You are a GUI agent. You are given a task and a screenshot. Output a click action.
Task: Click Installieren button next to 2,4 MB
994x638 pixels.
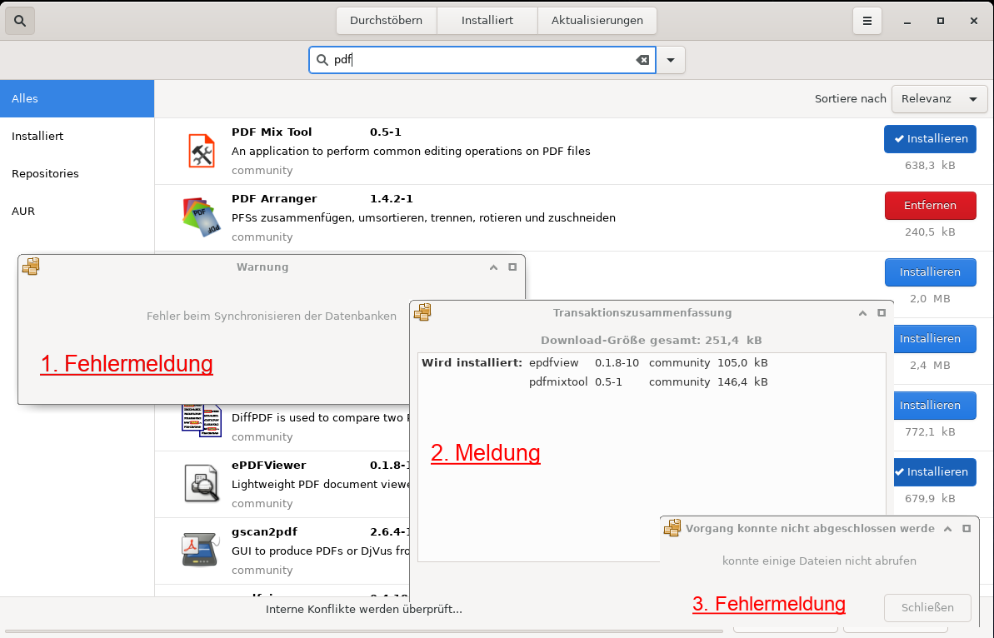(934, 338)
